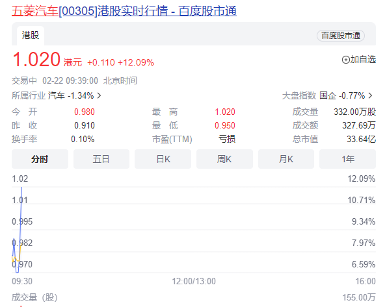Screen dimensions: 385x307
Task: Switch chart to 分时 view
Action: pos(40,159)
